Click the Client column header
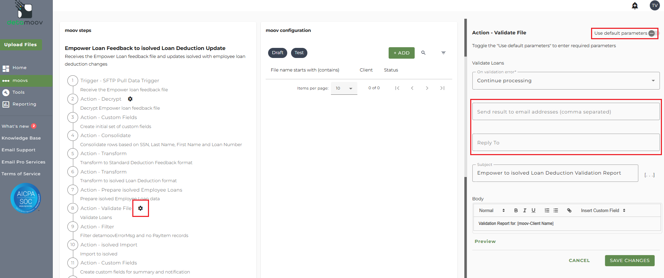664x278 pixels. (366, 70)
